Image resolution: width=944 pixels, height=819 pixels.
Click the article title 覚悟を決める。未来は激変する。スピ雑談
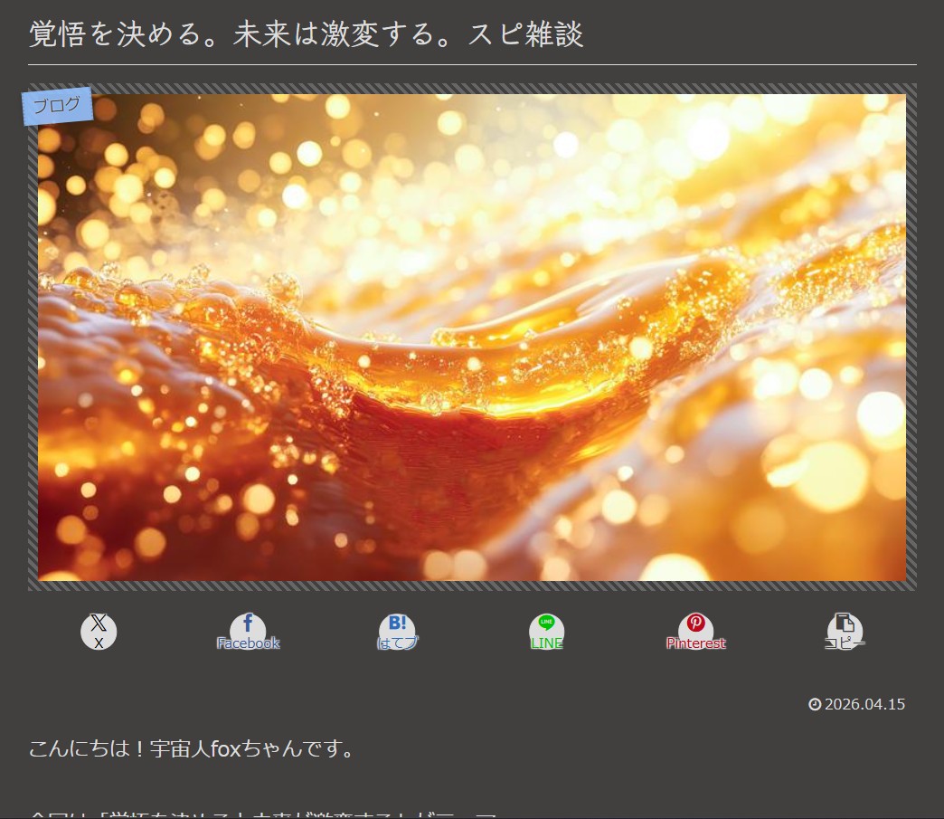(x=306, y=33)
